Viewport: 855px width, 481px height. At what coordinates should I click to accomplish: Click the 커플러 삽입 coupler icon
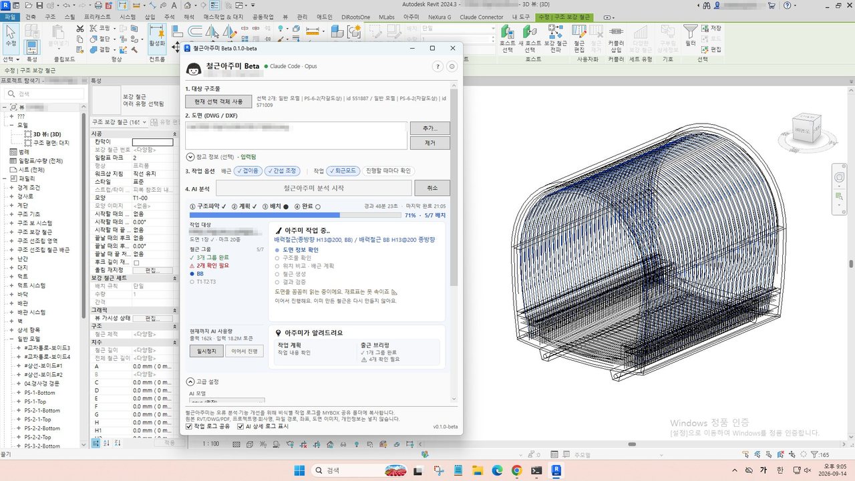pos(616,39)
